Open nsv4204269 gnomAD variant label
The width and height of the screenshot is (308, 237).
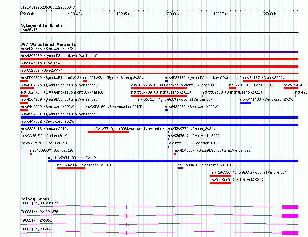(59, 99)
